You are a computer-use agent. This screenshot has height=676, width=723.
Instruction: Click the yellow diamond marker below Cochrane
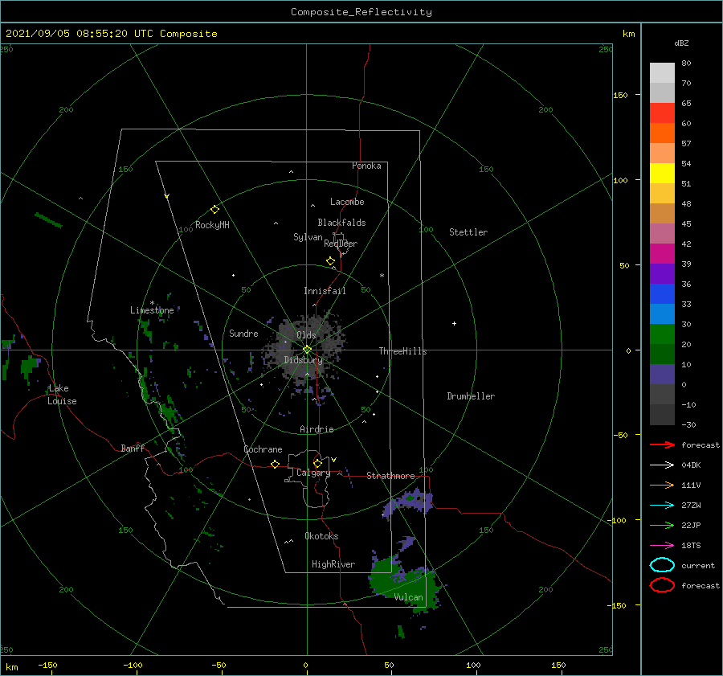[x=276, y=464]
